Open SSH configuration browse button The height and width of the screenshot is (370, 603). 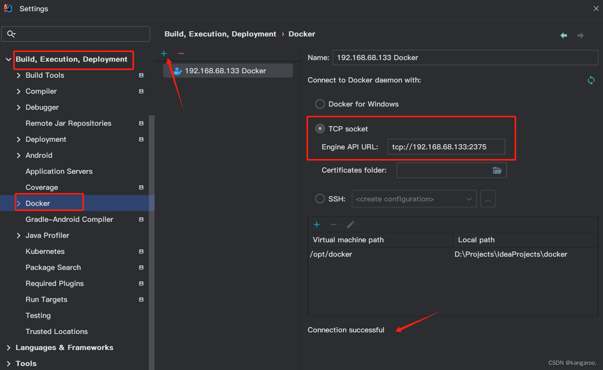[488, 199]
